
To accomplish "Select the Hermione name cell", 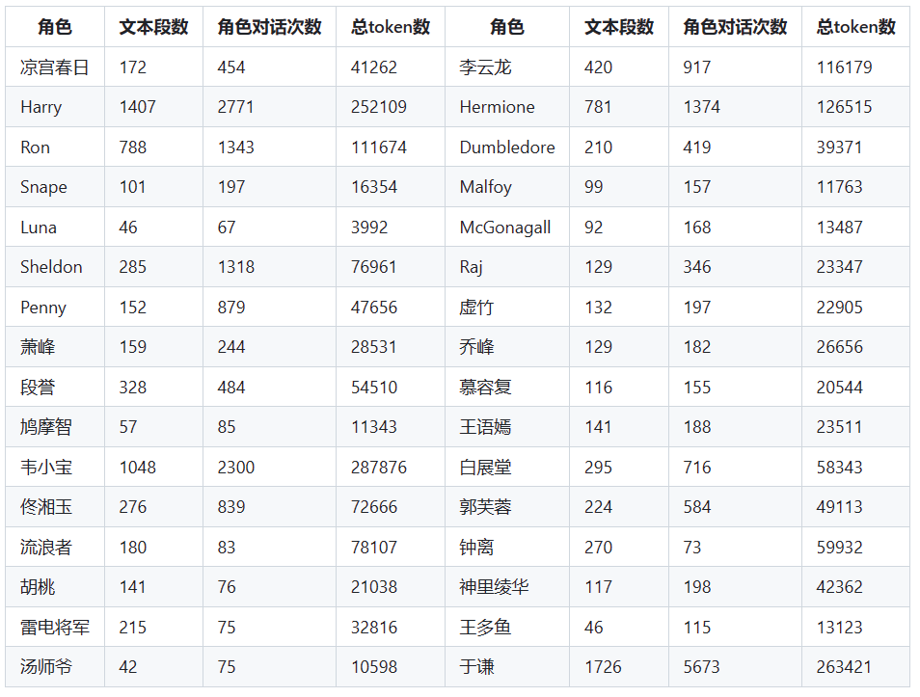I will [507, 107].
